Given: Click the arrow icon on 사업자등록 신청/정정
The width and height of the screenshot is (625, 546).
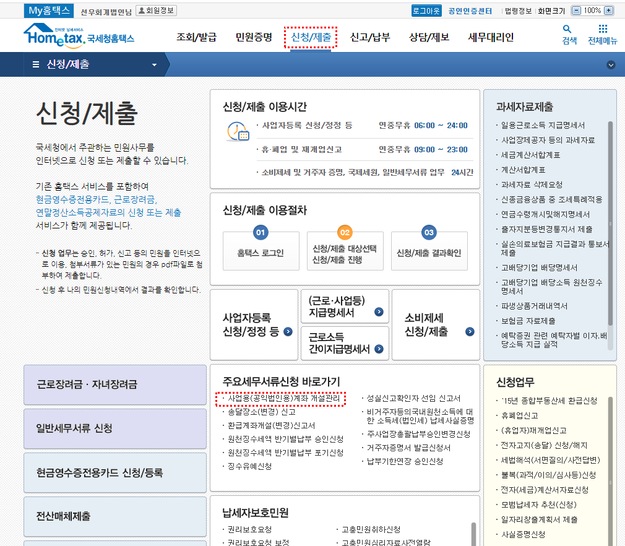Looking at the screenshot, I should coord(288,332).
